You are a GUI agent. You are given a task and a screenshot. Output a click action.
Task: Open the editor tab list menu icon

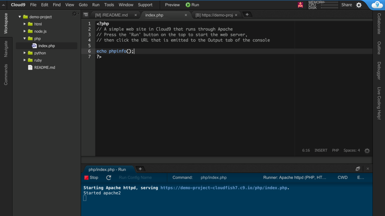tap(85, 15)
